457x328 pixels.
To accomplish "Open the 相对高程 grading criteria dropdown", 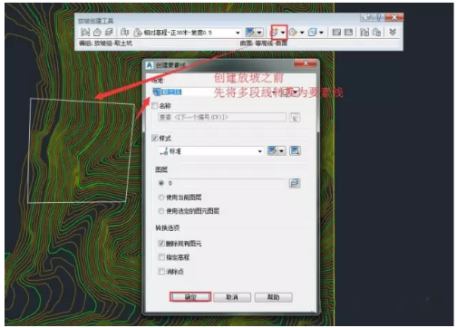I will click(x=188, y=33).
